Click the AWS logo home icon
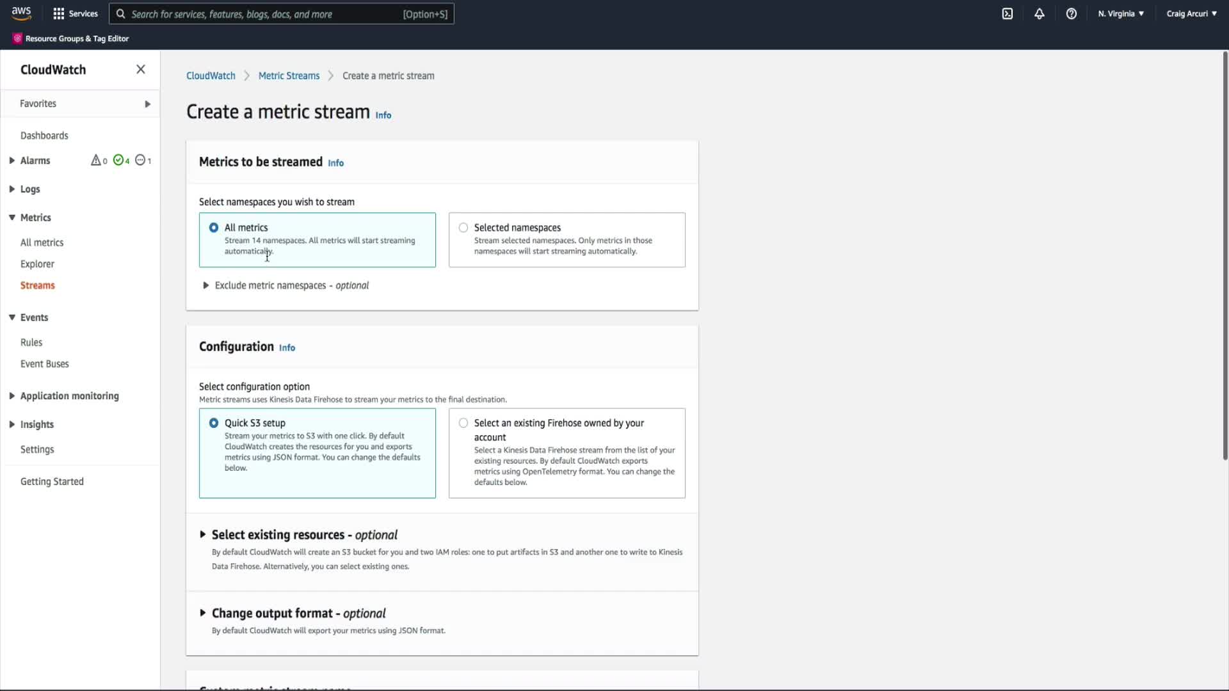1229x691 pixels. click(21, 13)
